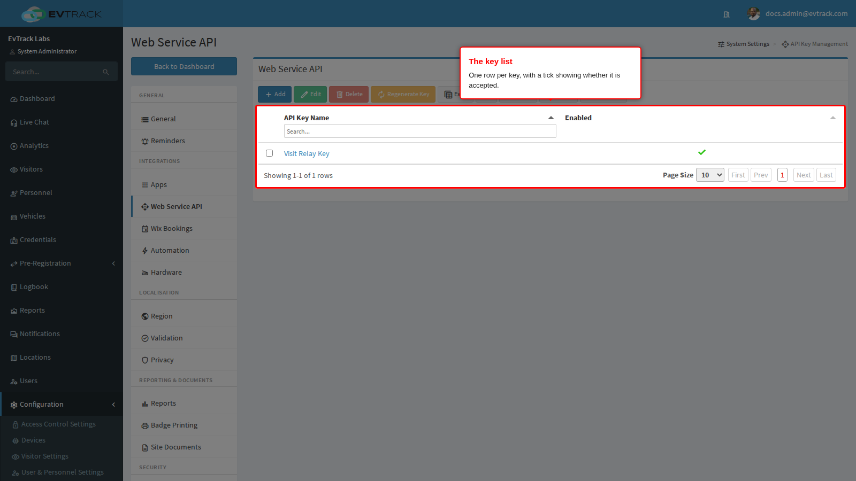The width and height of the screenshot is (856, 481).
Task: Select the Visitors eye icon
Action: point(14,169)
